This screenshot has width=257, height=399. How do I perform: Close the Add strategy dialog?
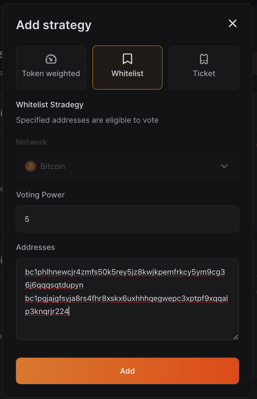click(x=233, y=23)
